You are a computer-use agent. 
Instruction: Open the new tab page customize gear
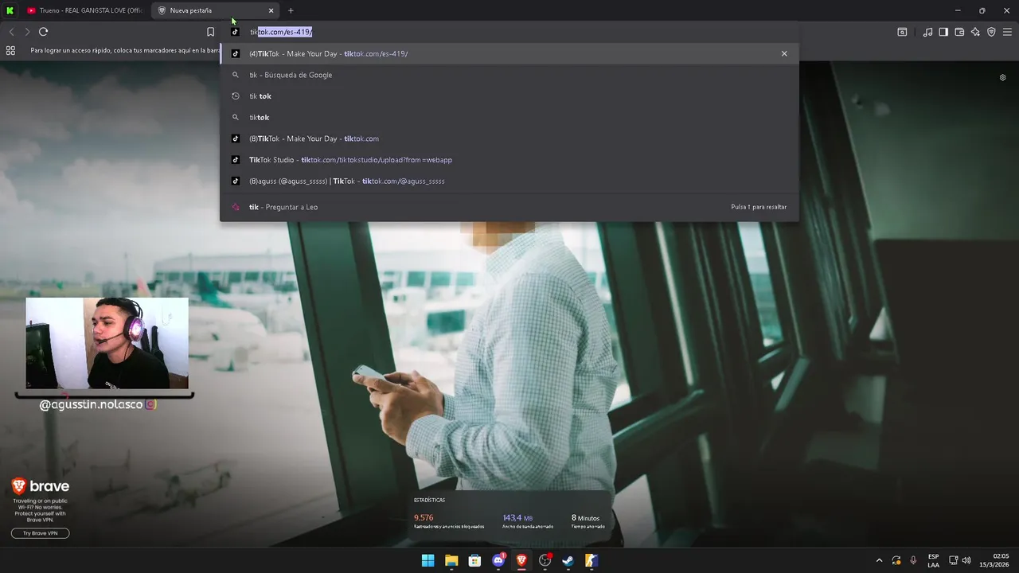coord(1002,77)
